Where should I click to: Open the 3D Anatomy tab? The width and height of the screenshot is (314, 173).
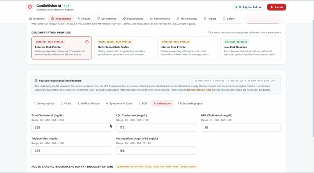[x=107, y=19]
